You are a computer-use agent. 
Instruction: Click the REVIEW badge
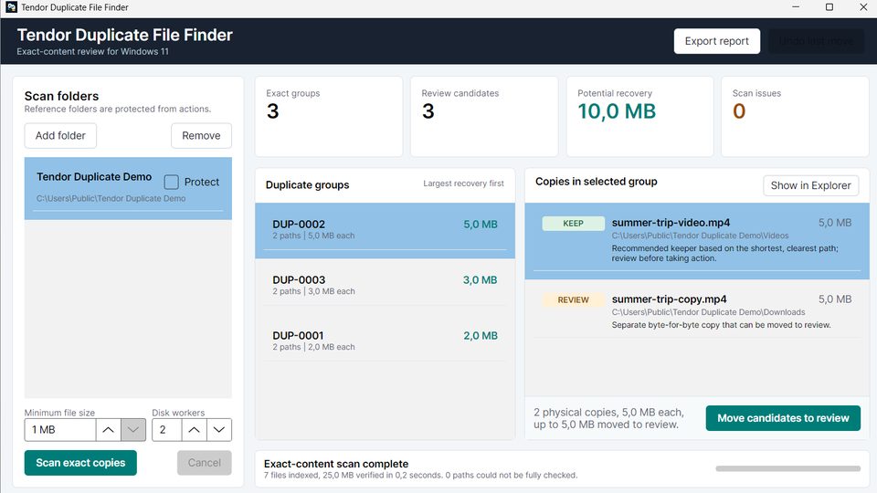click(574, 300)
